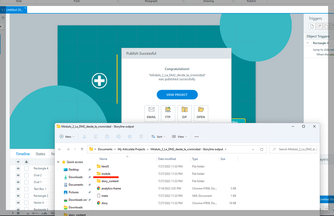Sort files by Name column

click(103, 159)
